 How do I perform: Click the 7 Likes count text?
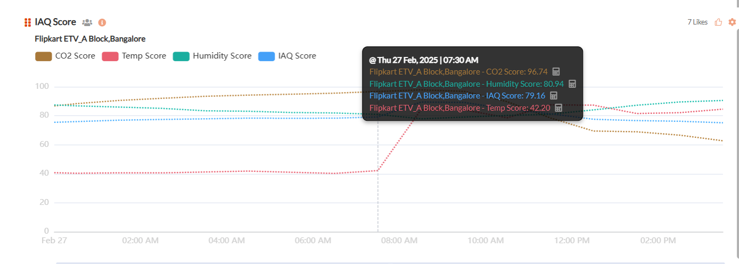pyautogui.click(x=697, y=22)
